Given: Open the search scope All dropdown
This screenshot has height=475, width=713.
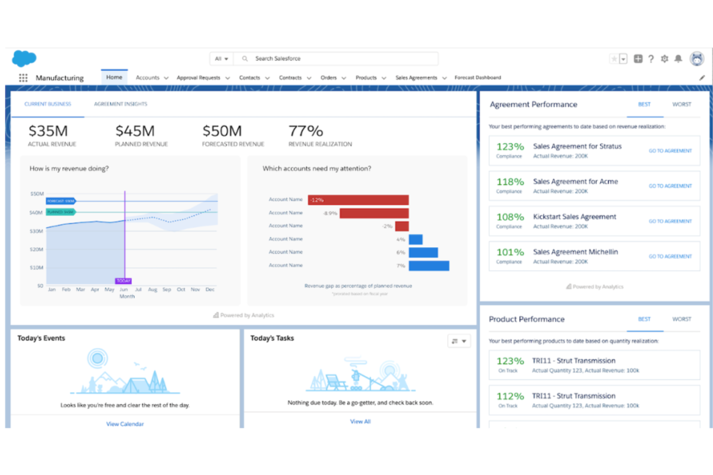Looking at the screenshot, I should 221,58.
